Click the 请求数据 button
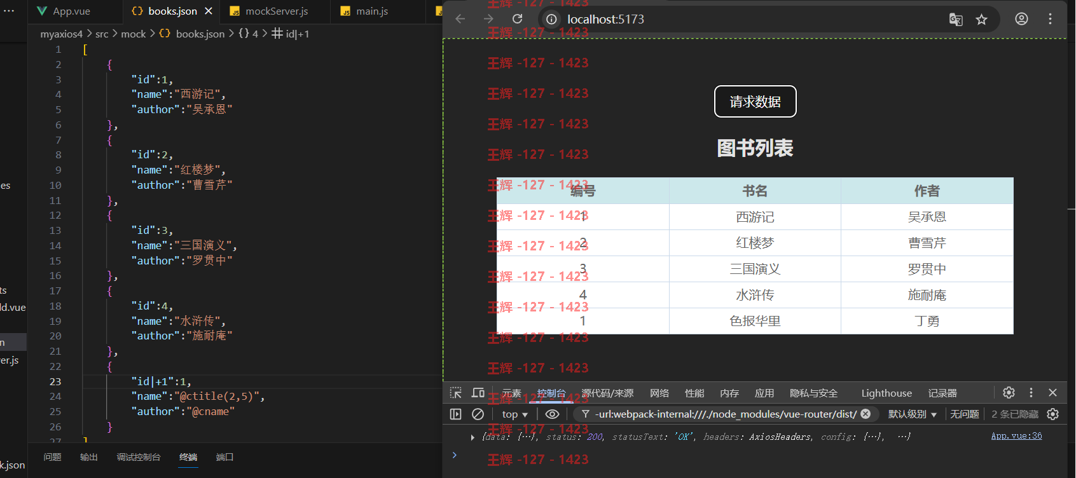The height and width of the screenshot is (478, 1076). 755,102
